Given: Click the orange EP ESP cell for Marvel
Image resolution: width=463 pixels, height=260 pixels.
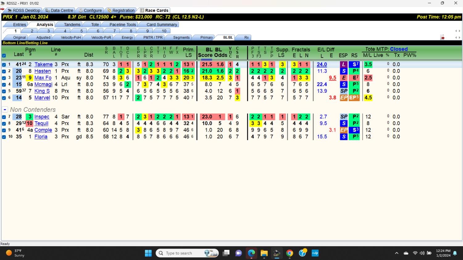Looking at the screenshot, I should [x=344, y=97].
